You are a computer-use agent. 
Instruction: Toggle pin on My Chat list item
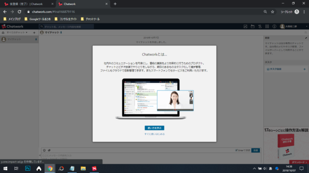(36, 39)
